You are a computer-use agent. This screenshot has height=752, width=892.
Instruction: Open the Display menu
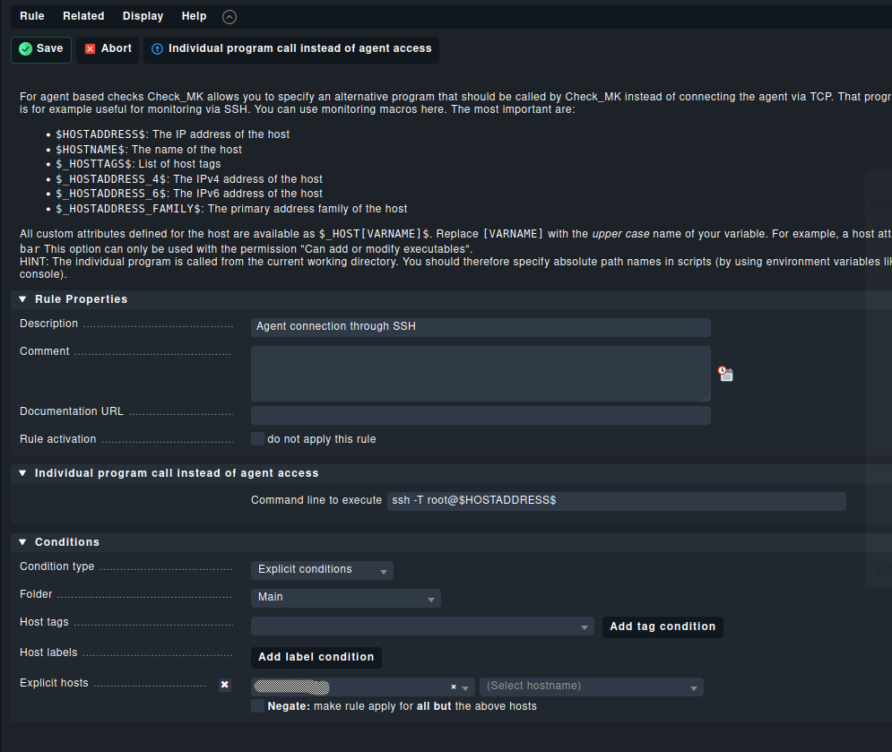click(x=143, y=16)
